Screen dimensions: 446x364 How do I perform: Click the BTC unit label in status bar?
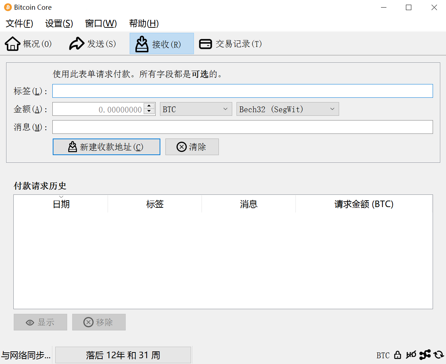click(x=383, y=355)
